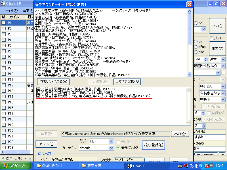Click the フリガナ ふくざわ ゆきち field
Viewport: 227px width, 170px height.
point(128,160)
